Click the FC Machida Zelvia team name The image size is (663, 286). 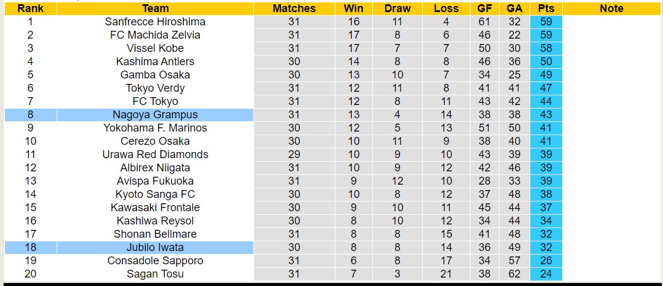pos(155,35)
